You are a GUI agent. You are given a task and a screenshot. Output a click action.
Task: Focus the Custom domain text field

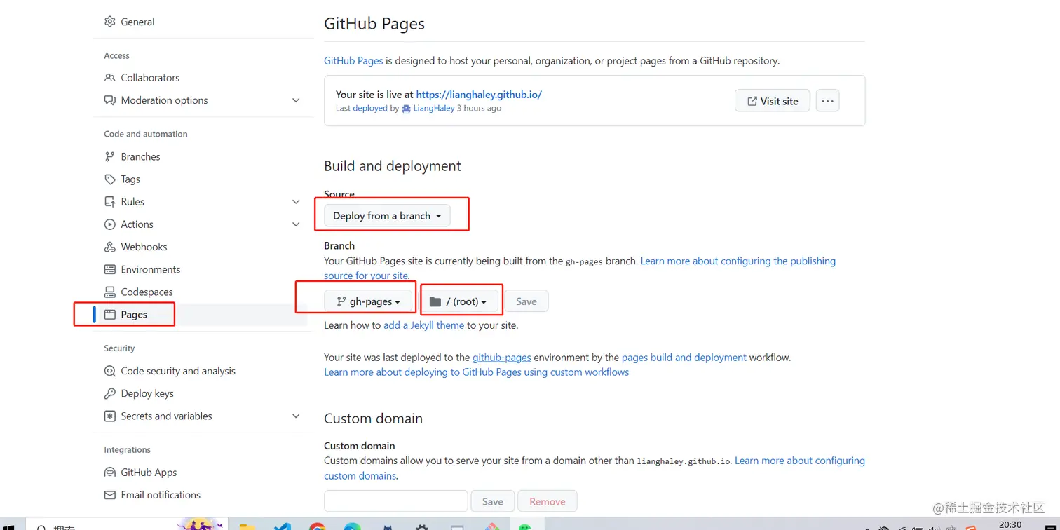click(395, 501)
